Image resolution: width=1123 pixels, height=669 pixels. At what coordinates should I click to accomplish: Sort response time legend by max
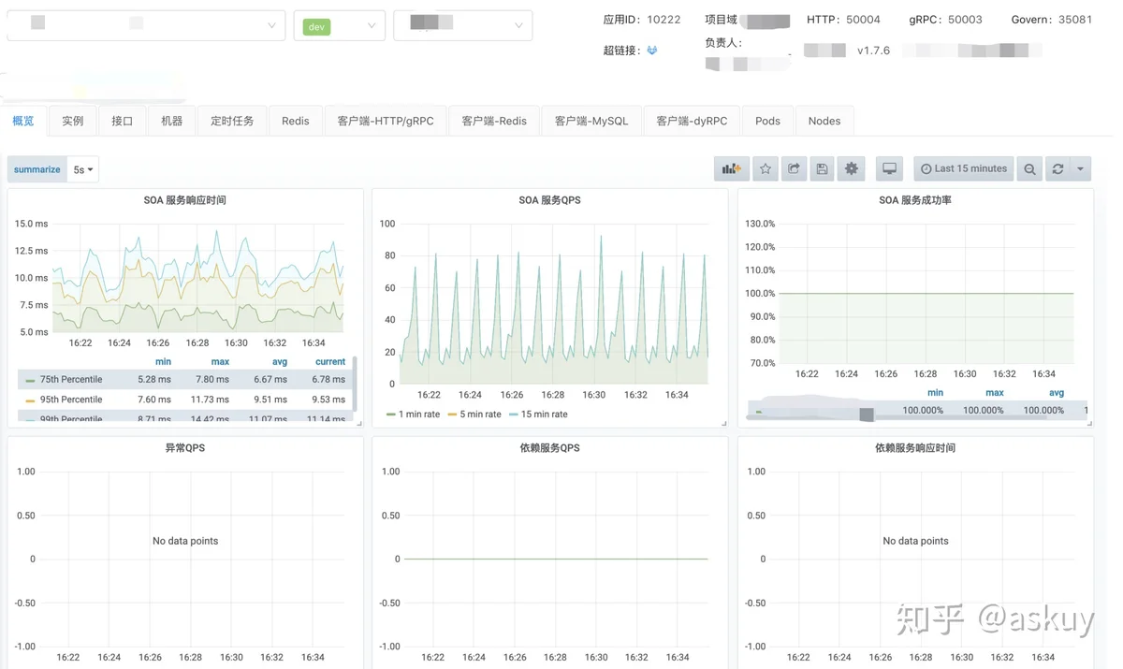point(220,361)
